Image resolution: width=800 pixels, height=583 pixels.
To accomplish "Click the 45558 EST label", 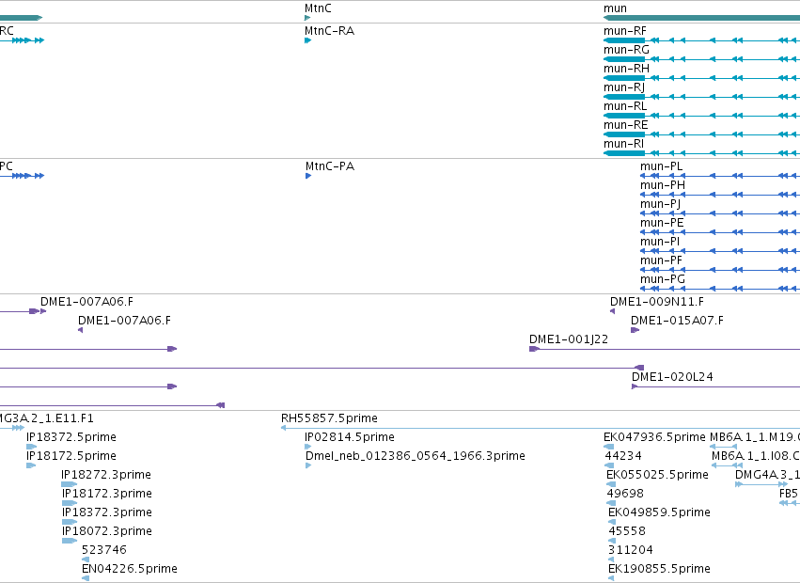I will point(627,531).
